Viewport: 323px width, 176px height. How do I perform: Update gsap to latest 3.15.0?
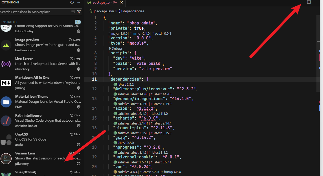161,133
